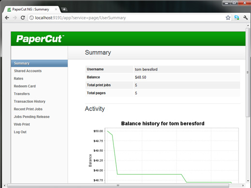Select Summary in the sidebar
This screenshot has width=251, height=188.
click(x=39, y=63)
